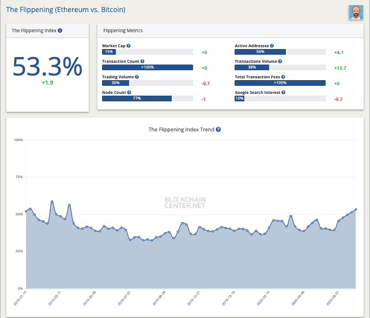This screenshot has width=370, height=318.
Task: Open the Transaction Count help icon
Action: click(142, 61)
